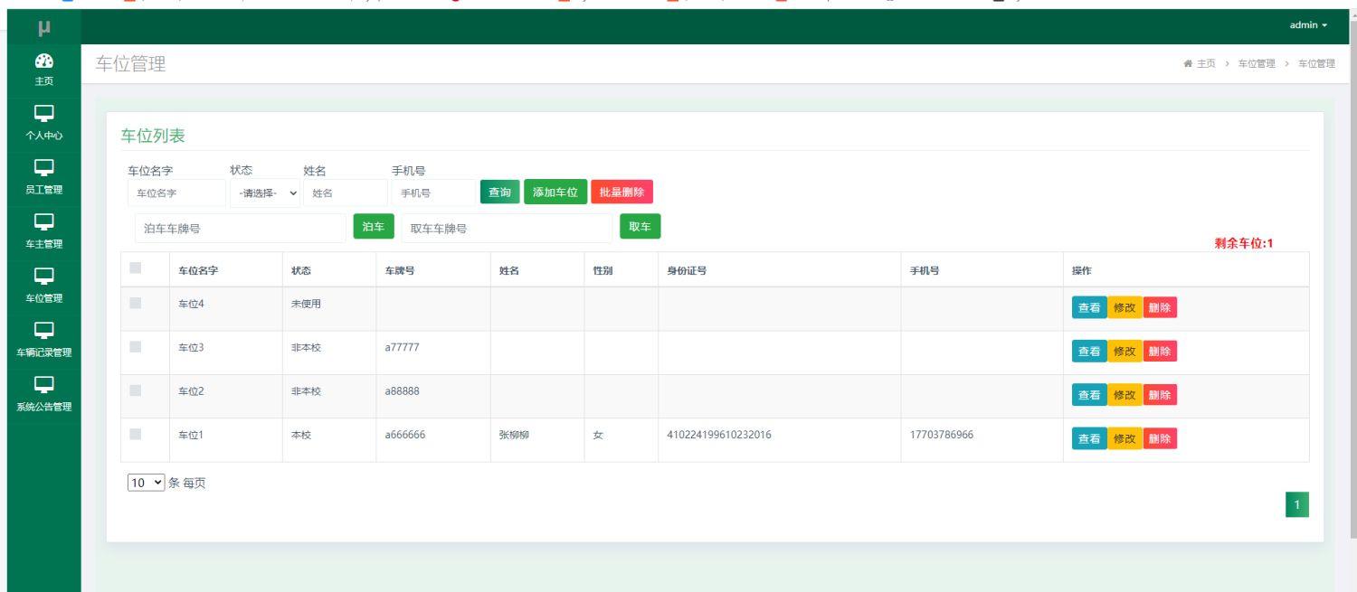Click the 车位名字 column header
Viewport: 1357px width, 592px height.
(x=198, y=270)
